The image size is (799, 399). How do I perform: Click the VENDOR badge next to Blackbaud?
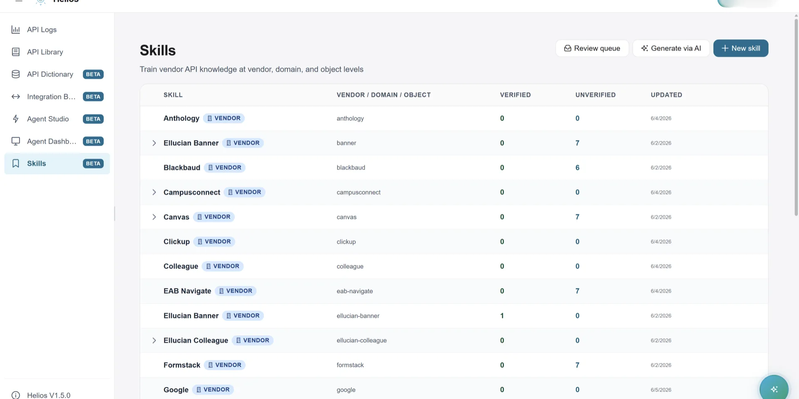coord(225,167)
